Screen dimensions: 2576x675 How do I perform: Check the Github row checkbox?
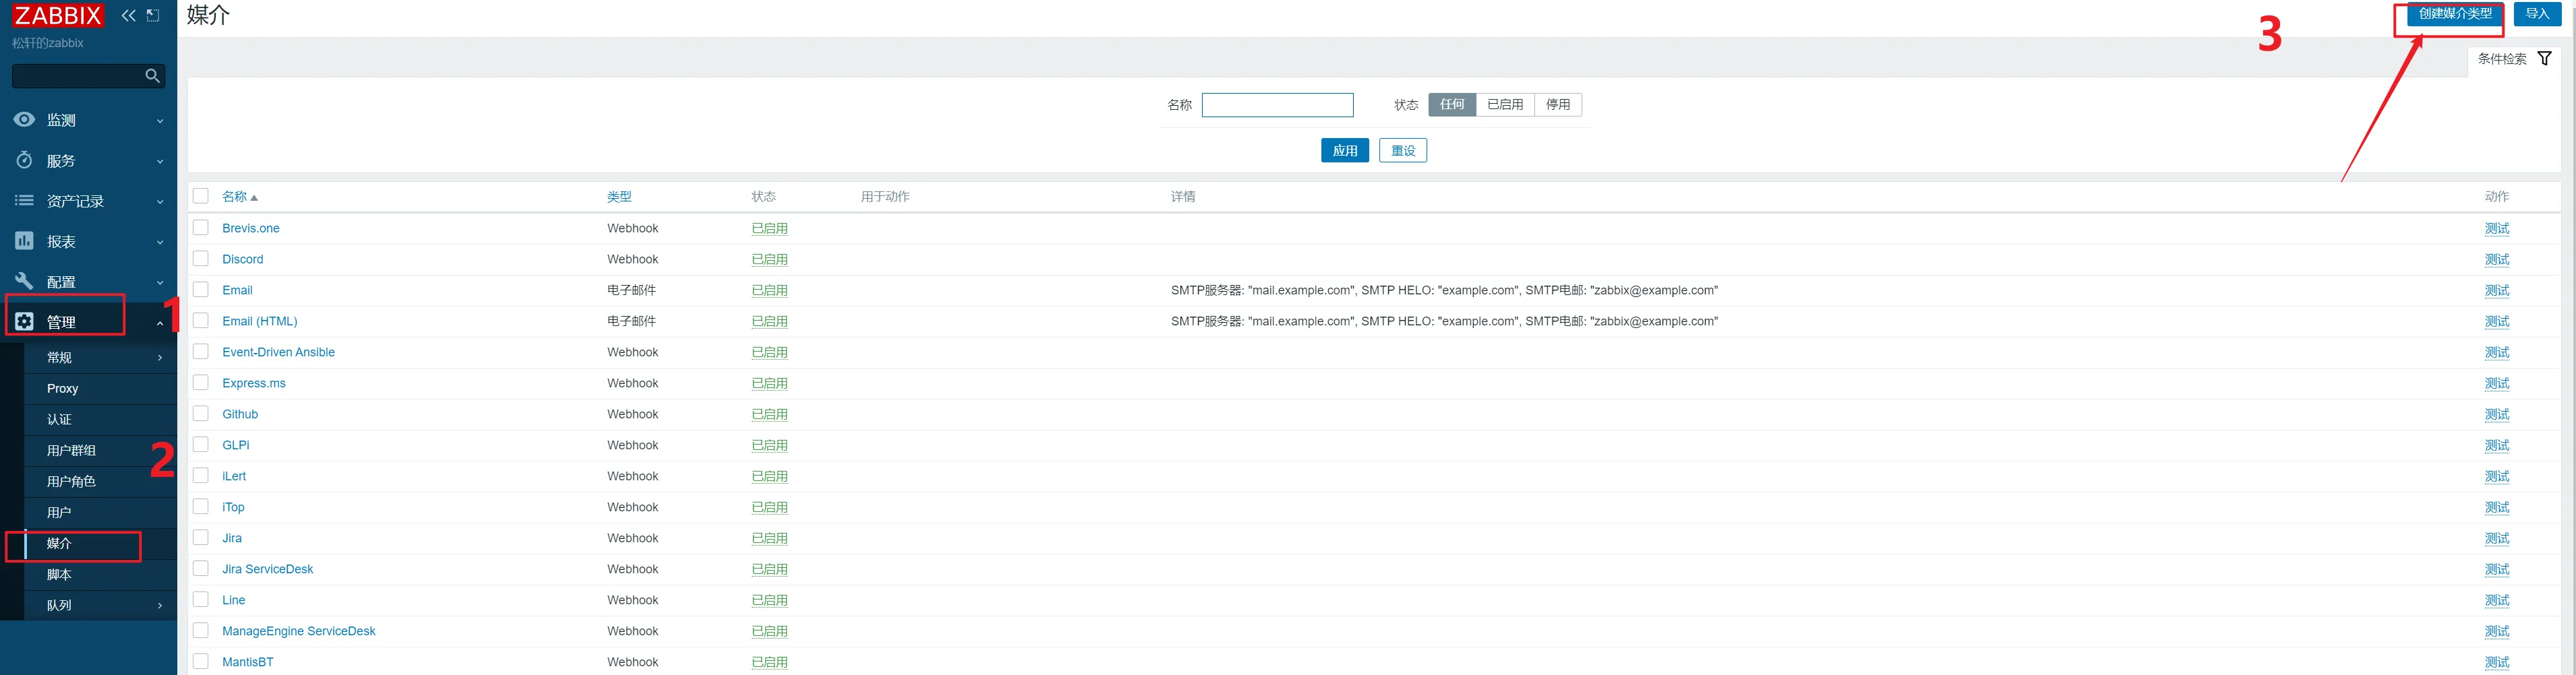coord(201,414)
